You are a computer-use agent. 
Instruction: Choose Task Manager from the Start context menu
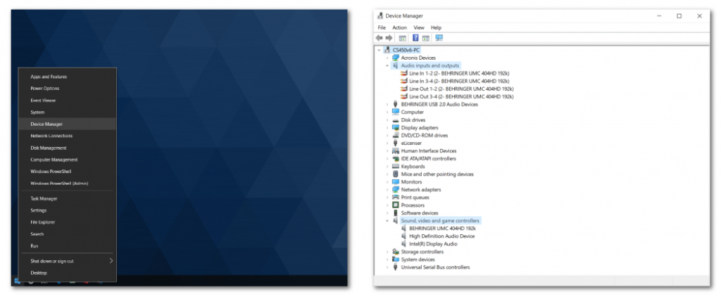(x=44, y=198)
